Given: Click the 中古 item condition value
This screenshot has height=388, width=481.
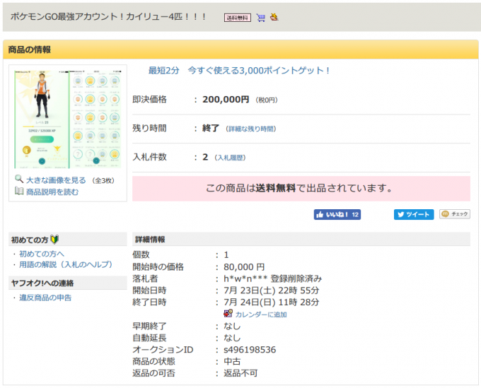Looking at the screenshot, I should point(232,362).
